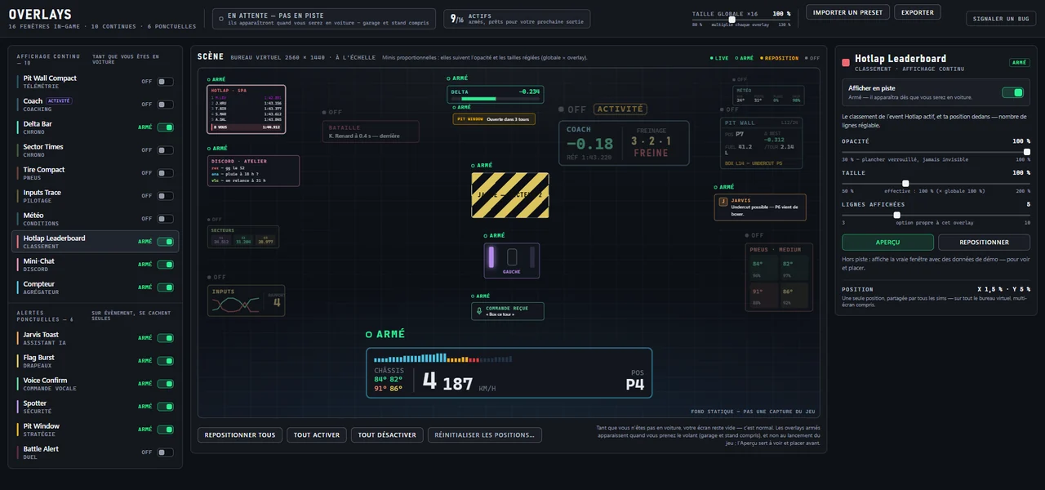Click Repositionner in the Hotlap Leaderboard panel

click(x=984, y=243)
